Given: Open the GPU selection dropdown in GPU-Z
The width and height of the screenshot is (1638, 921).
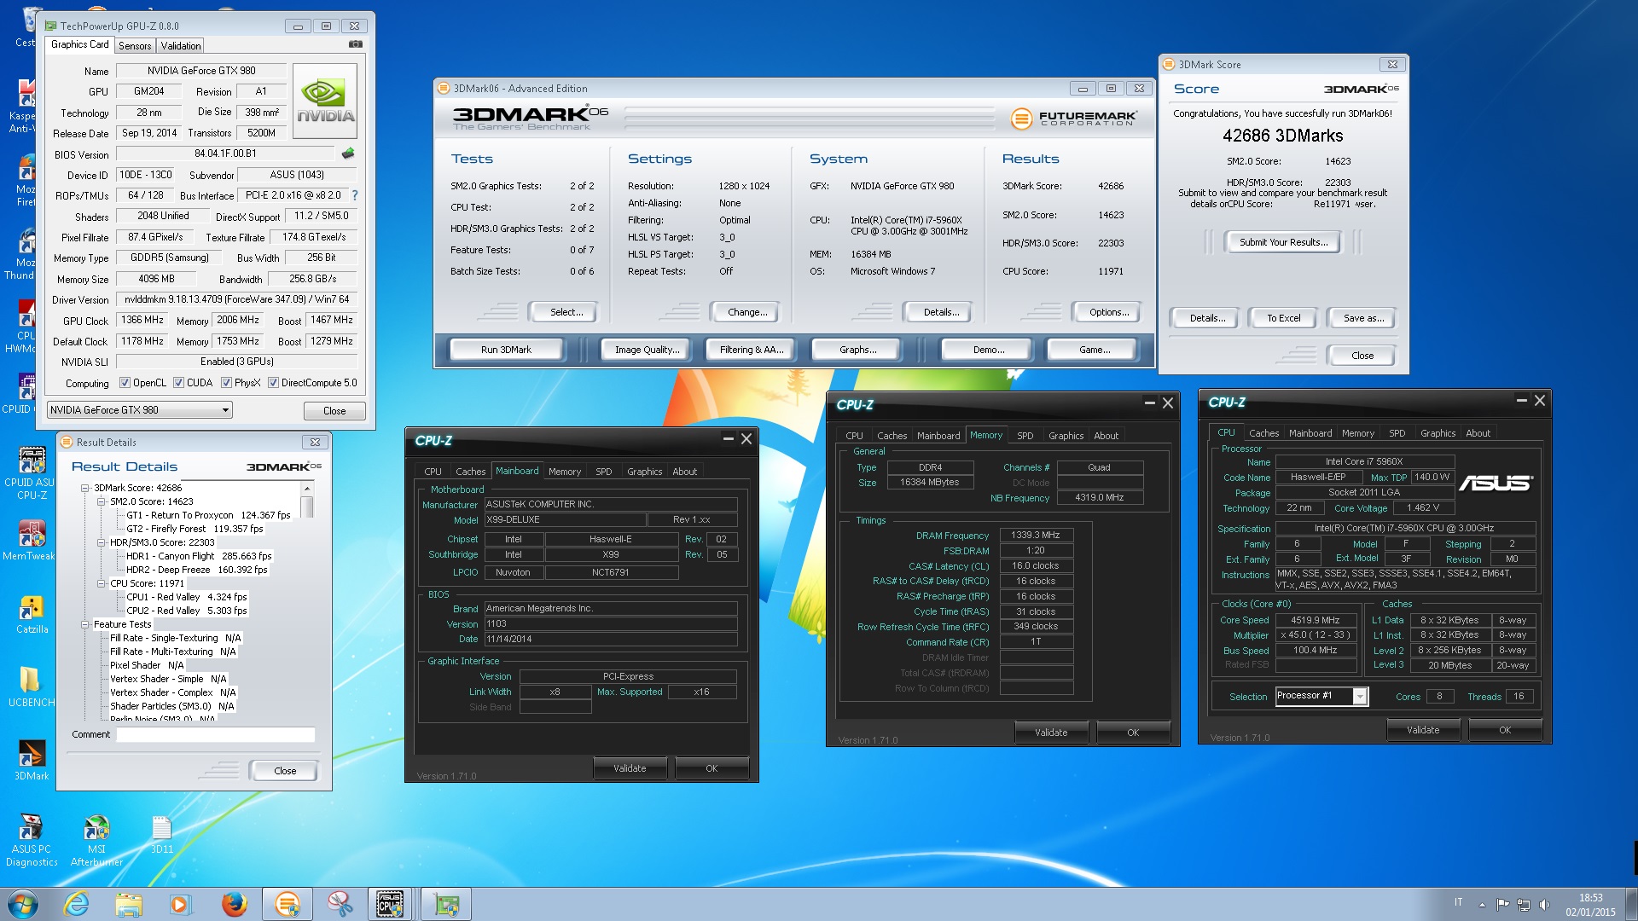Looking at the screenshot, I should pos(140,410).
